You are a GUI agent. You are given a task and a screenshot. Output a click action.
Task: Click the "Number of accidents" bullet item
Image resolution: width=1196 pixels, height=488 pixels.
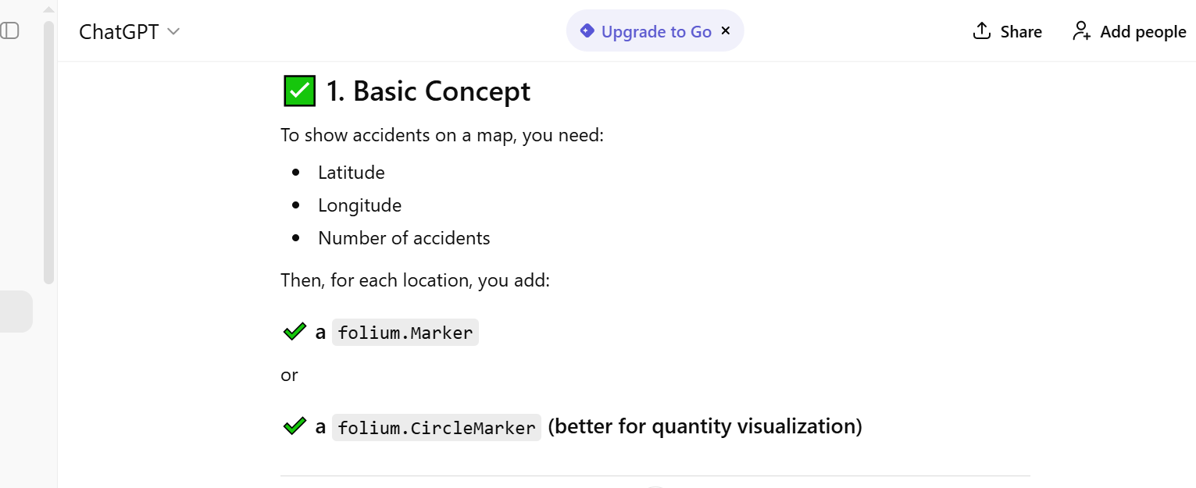coord(404,238)
